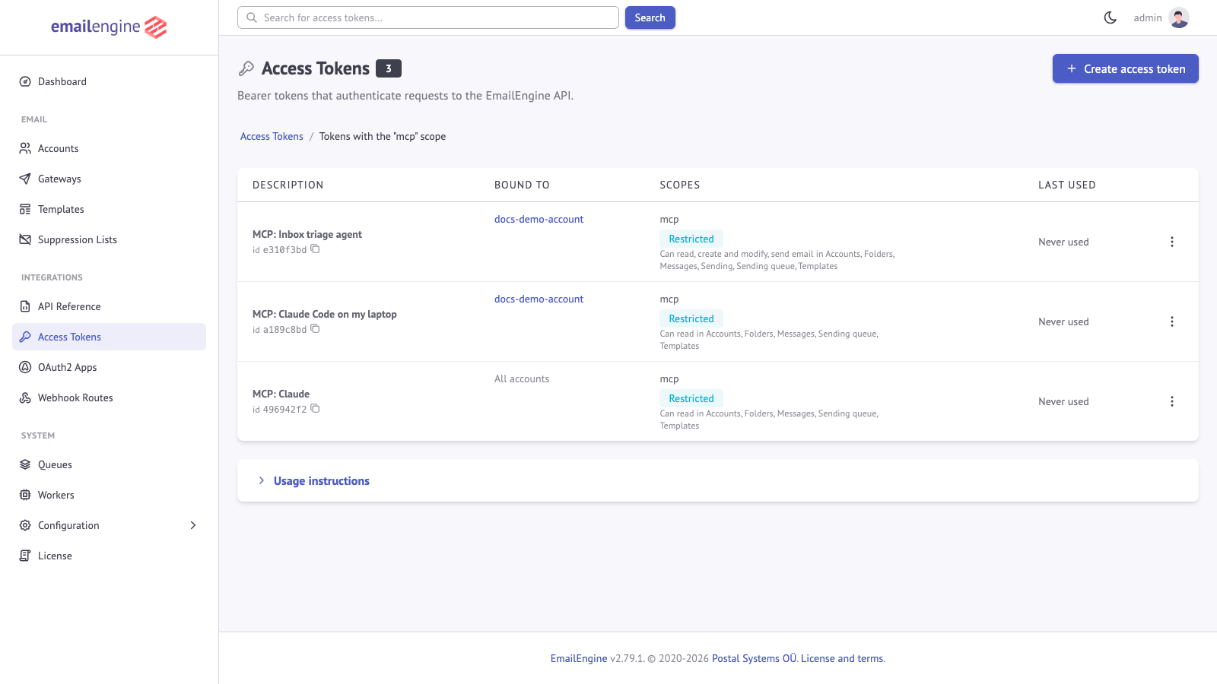This screenshot has width=1217, height=684.
Task: Click EmailEngine link in footer
Action: coord(579,658)
